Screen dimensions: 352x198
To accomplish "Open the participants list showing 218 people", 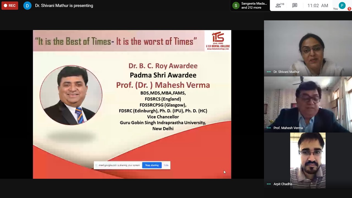I will [x=280, y=5].
